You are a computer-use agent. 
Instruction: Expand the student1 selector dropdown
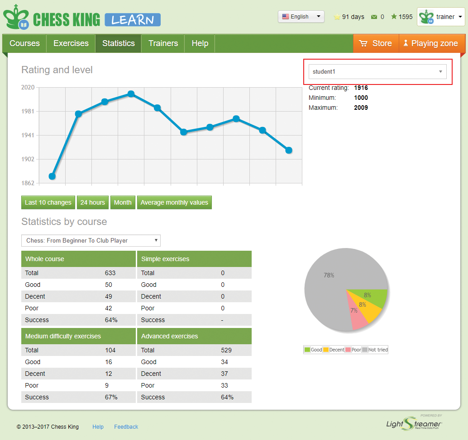(377, 71)
